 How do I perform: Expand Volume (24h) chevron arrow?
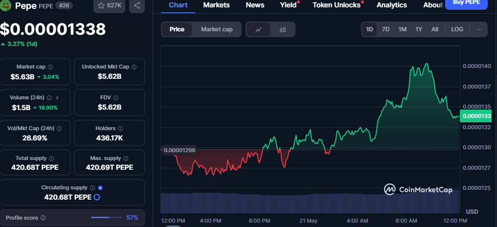point(57,98)
